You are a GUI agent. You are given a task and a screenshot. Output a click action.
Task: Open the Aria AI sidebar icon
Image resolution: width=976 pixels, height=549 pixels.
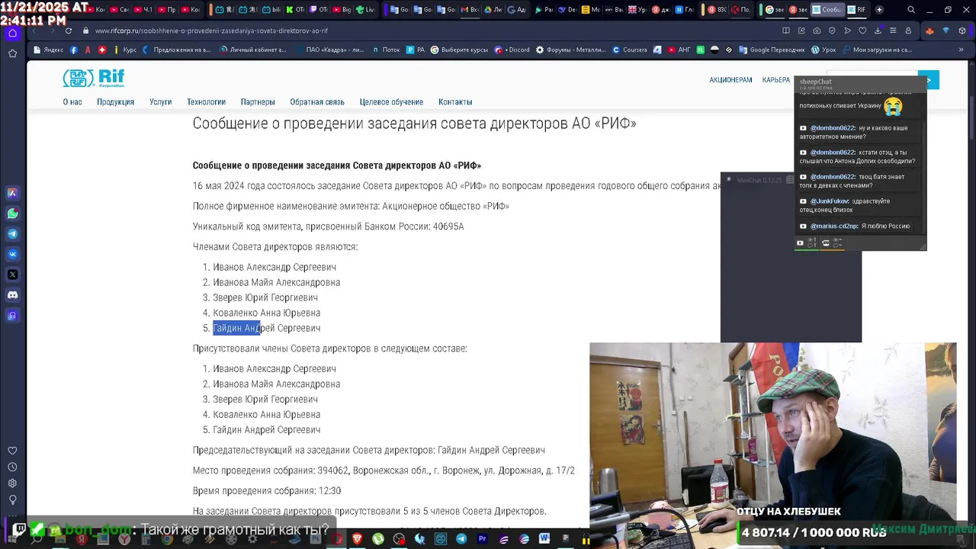(12, 193)
